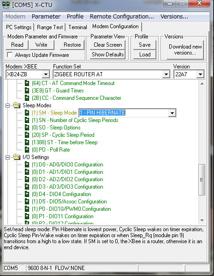Open the Modem menu

[15, 16]
